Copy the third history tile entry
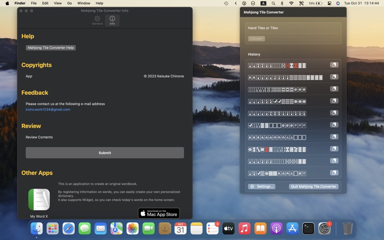Viewport: 384px width, 240px height. [334, 89]
